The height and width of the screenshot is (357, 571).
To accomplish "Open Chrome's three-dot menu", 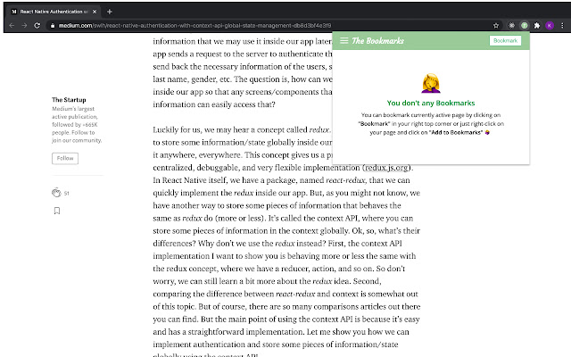I will [x=562, y=26].
